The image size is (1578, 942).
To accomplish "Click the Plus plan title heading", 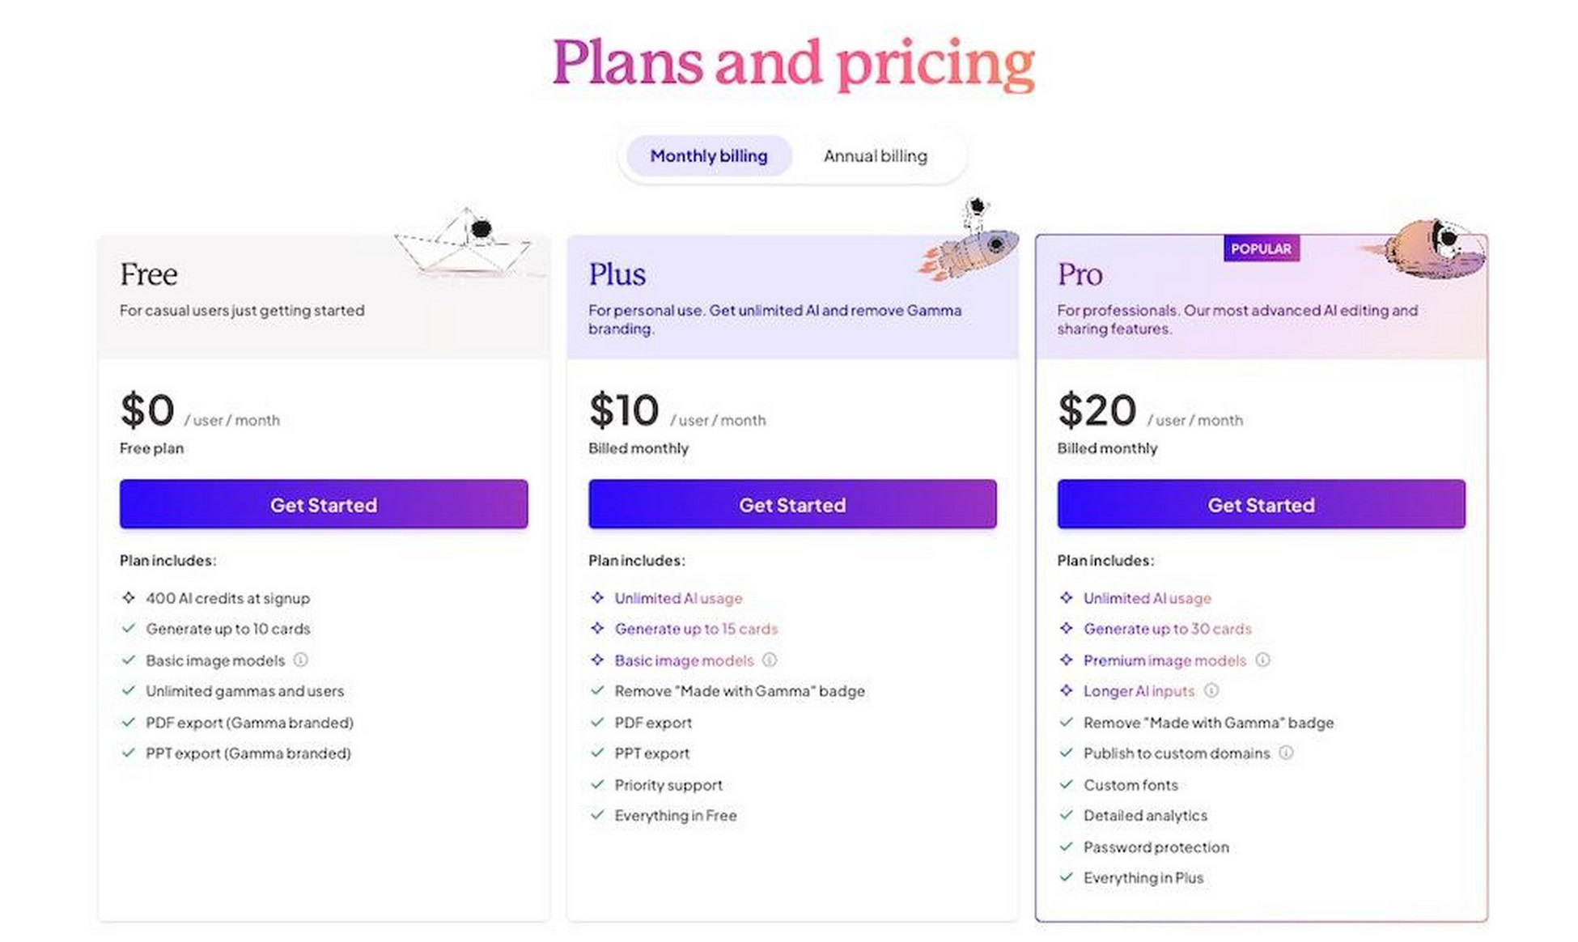I will 617,274.
